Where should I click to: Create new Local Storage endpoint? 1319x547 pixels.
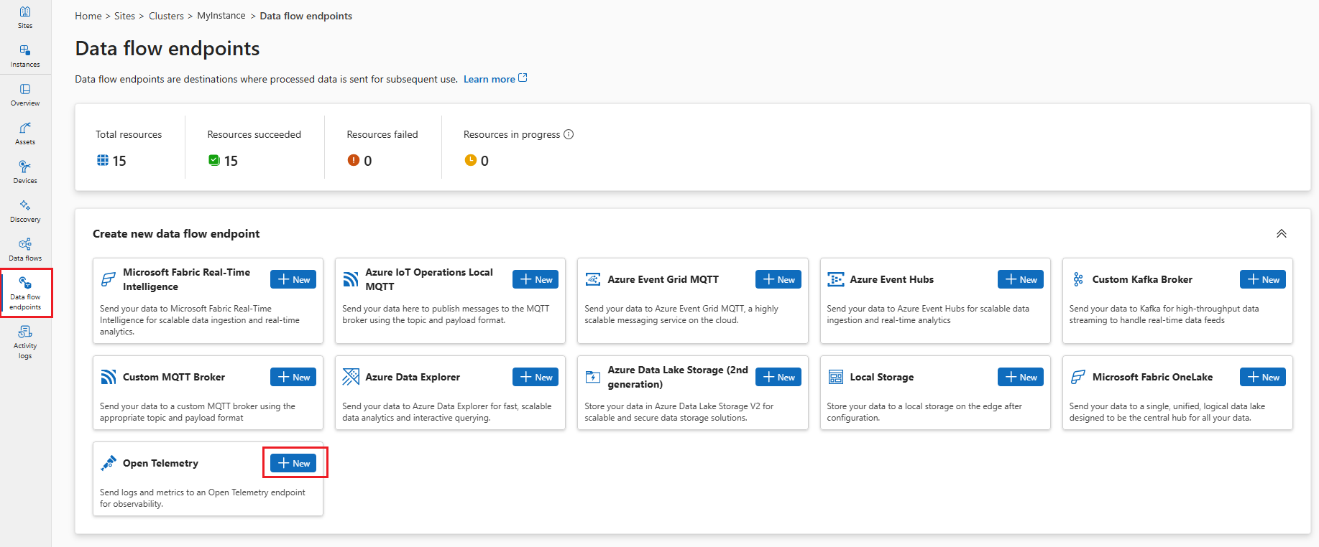[x=1020, y=377]
